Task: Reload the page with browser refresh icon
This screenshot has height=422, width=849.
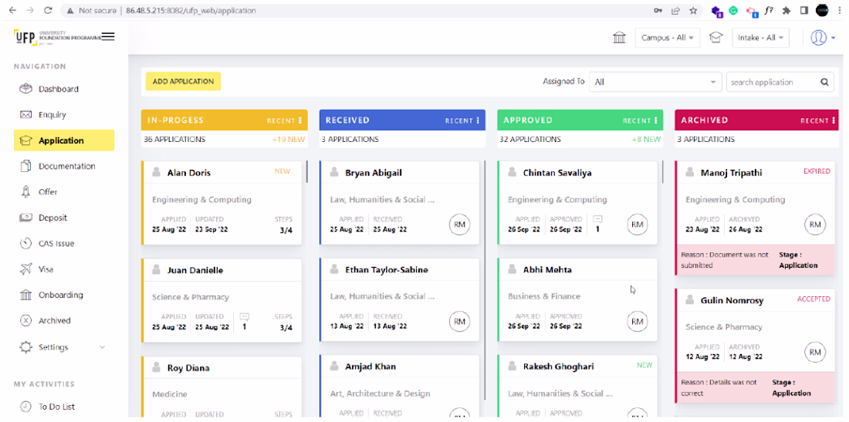Action: pos(48,10)
